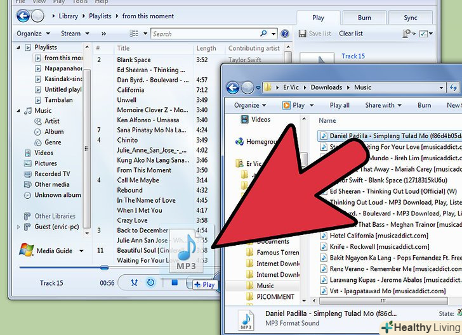Sort by the Length column header
462x335 pixels.
[x=206, y=48]
